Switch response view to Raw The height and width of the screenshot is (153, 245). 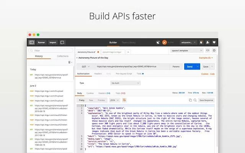91,100
